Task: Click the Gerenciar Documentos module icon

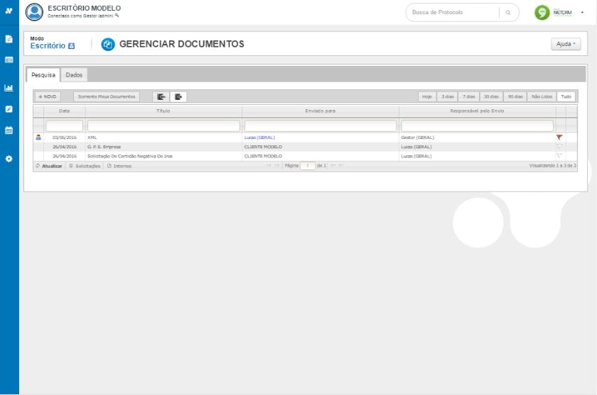Action: (x=108, y=45)
